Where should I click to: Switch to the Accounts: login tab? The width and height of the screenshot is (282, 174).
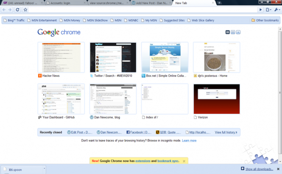click(x=65, y=3)
